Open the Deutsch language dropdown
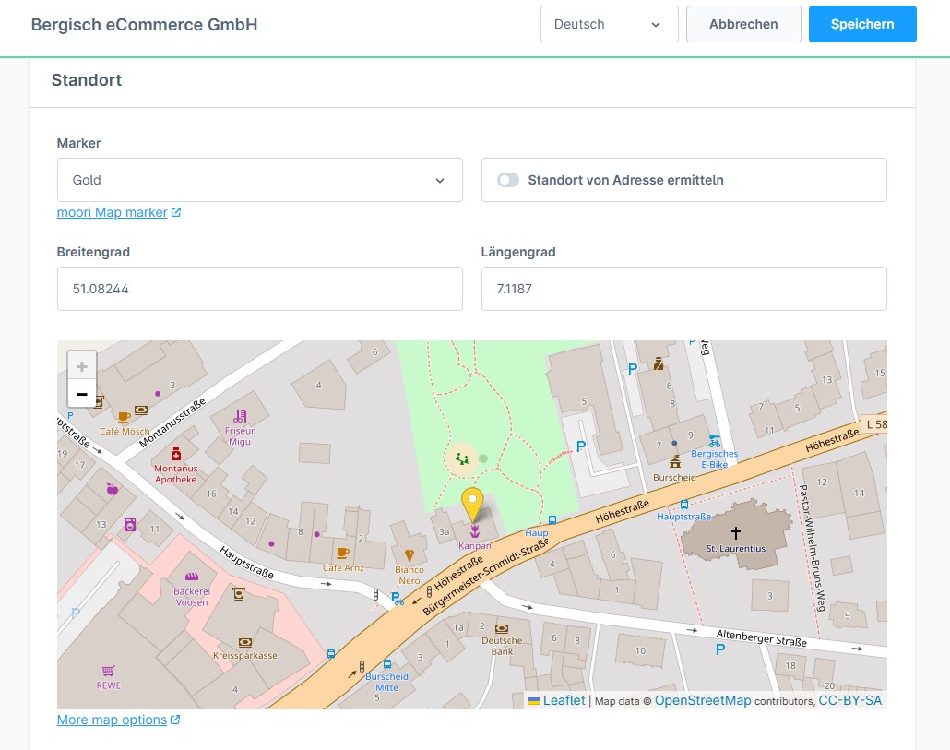The width and height of the screenshot is (950, 750). click(609, 24)
